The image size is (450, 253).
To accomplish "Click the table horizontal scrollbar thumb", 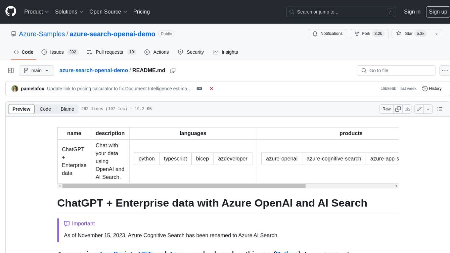I will [x=184, y=186].
